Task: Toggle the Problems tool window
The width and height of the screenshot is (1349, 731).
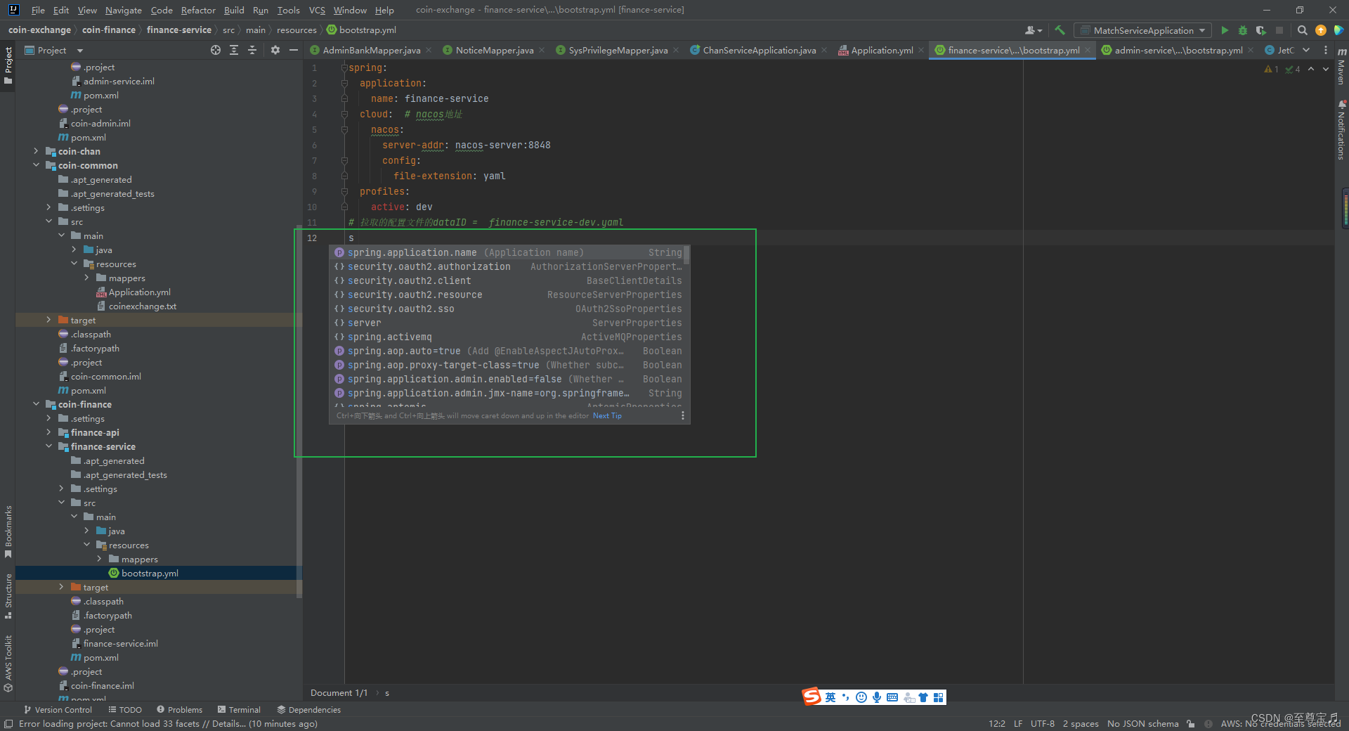Action: coord(179,709)
